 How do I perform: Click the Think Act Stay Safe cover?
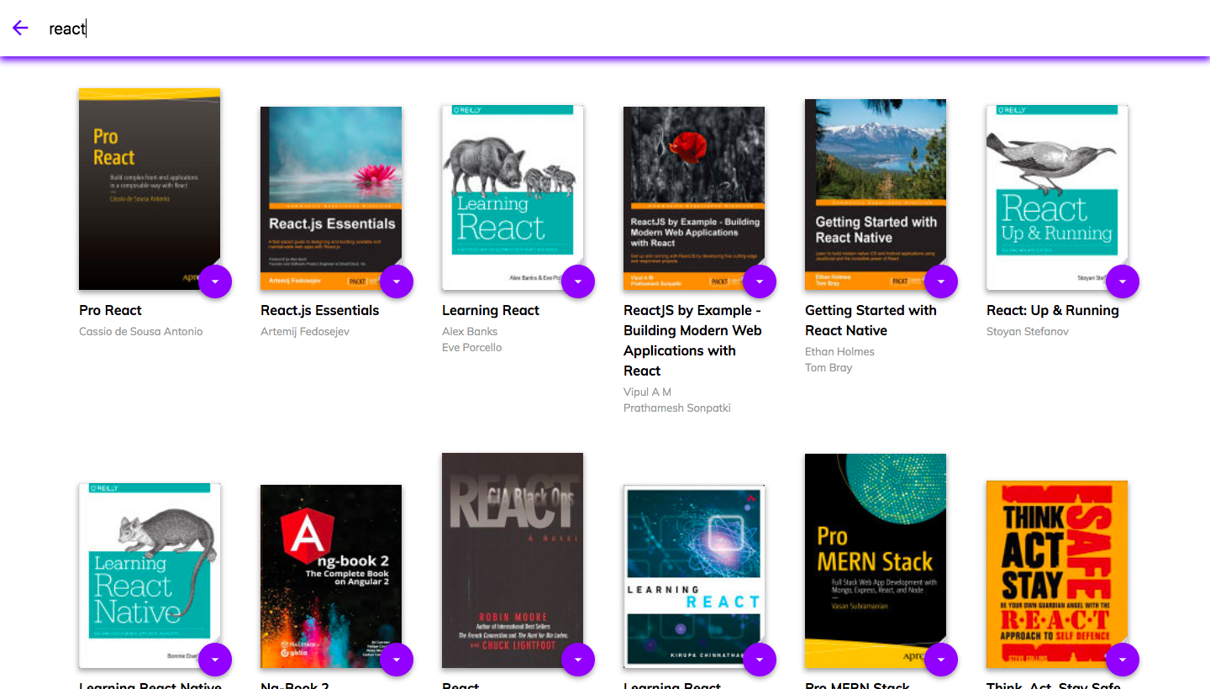pos(1057,574)
